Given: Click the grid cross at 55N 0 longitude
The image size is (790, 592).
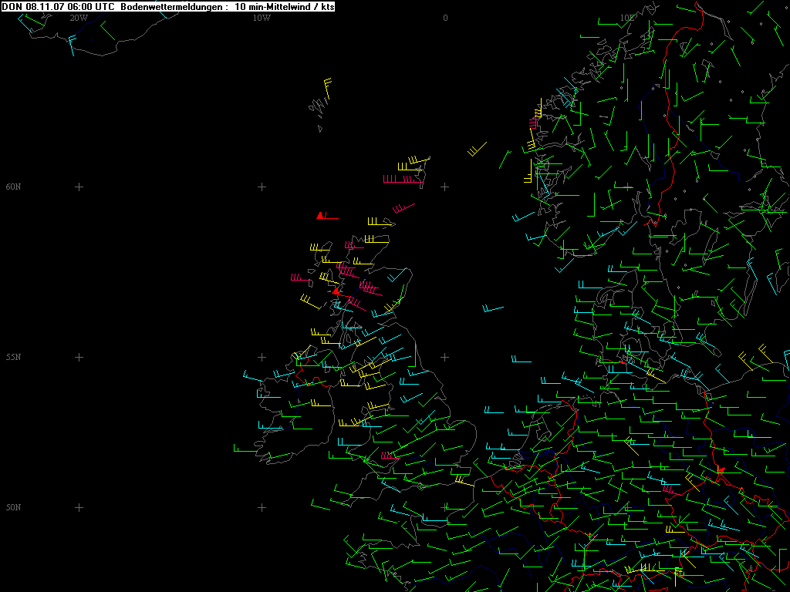Looking at the screenshot, I should coord(445,358).
